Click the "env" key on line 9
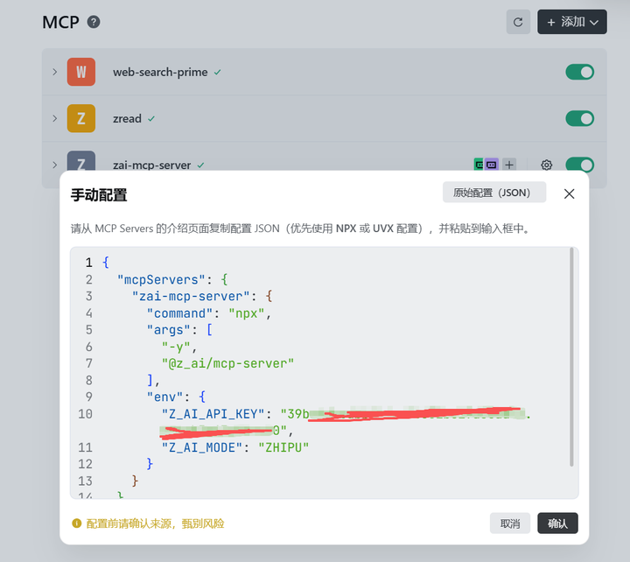The width and height of the screenshot is (630, 562). (x=164, y=397)
